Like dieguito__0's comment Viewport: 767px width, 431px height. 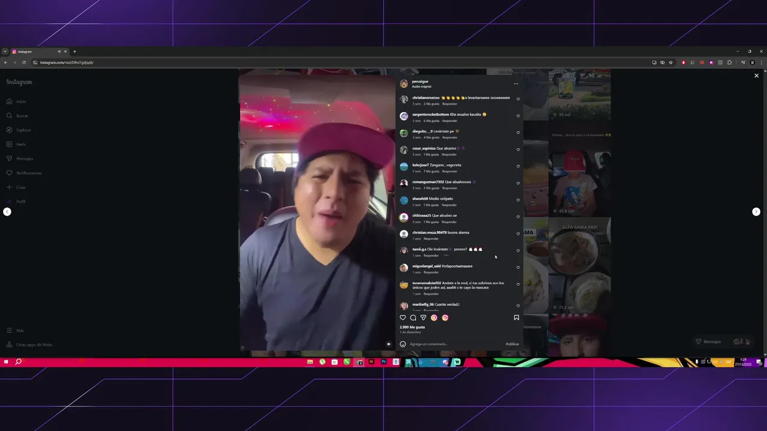(x=518, y=133)
